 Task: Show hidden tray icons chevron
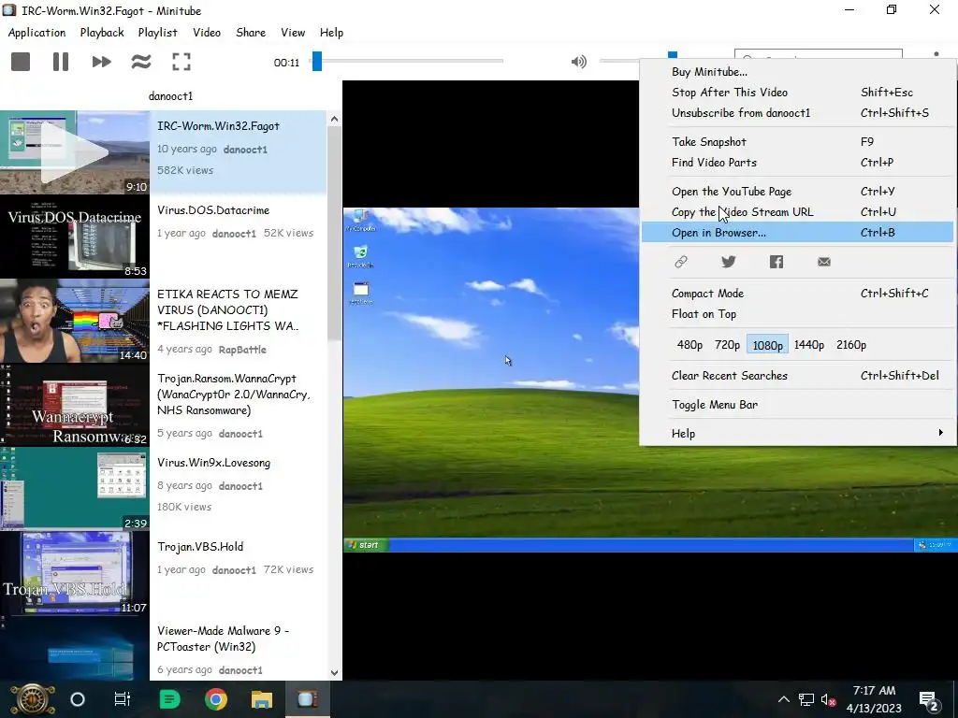784,699
